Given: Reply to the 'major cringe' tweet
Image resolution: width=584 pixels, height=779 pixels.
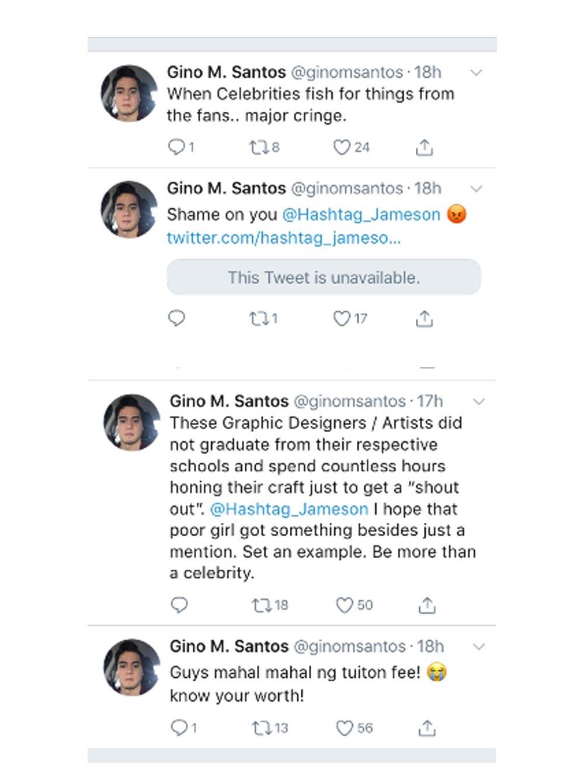Looking at the screenshot, I should click(176, 147).
